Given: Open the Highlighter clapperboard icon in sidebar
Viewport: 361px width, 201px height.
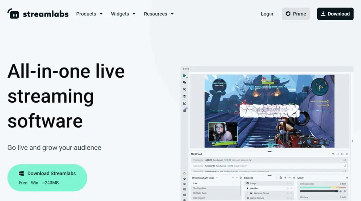Looking at the screenshot, I should (x=184, y=110).
